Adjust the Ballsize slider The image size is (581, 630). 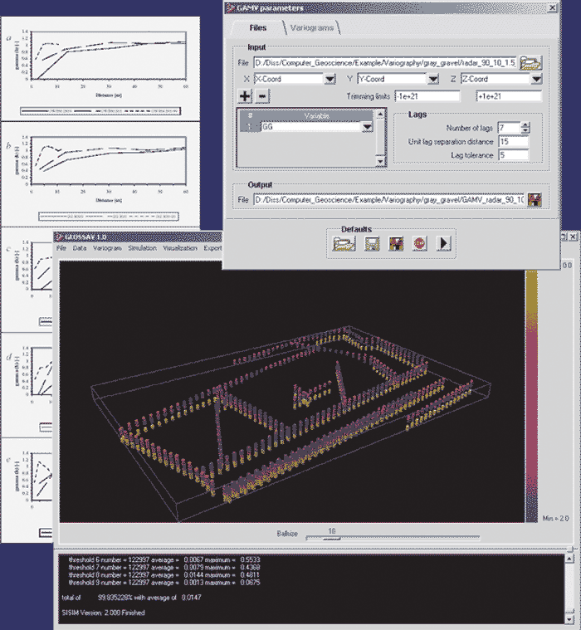[x=330, y=537]
